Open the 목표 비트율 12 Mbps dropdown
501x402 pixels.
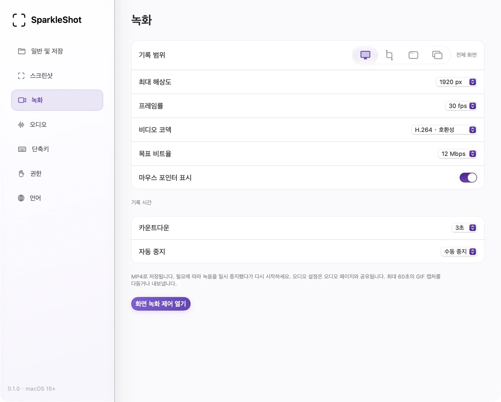pos(457,154)
